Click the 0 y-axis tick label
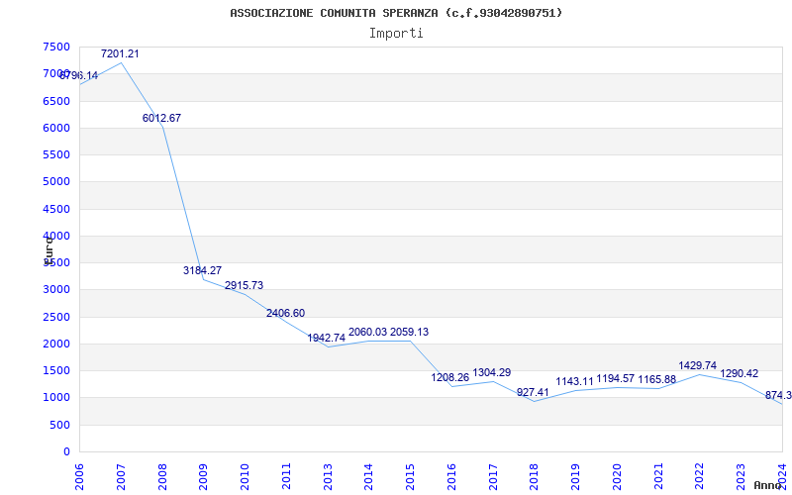The width and height of the screenshot is (792, 495). point(66,452)
